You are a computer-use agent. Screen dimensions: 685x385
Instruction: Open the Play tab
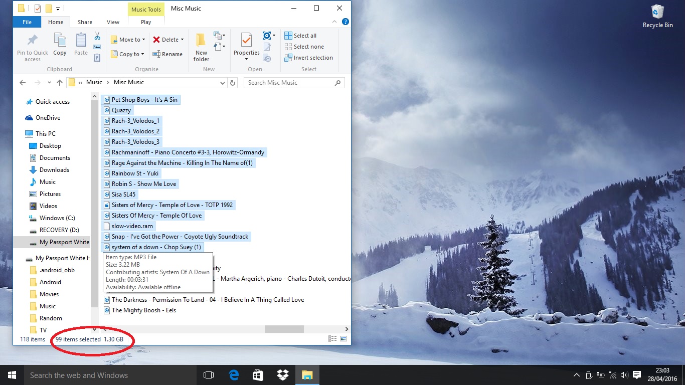(146, 22)
